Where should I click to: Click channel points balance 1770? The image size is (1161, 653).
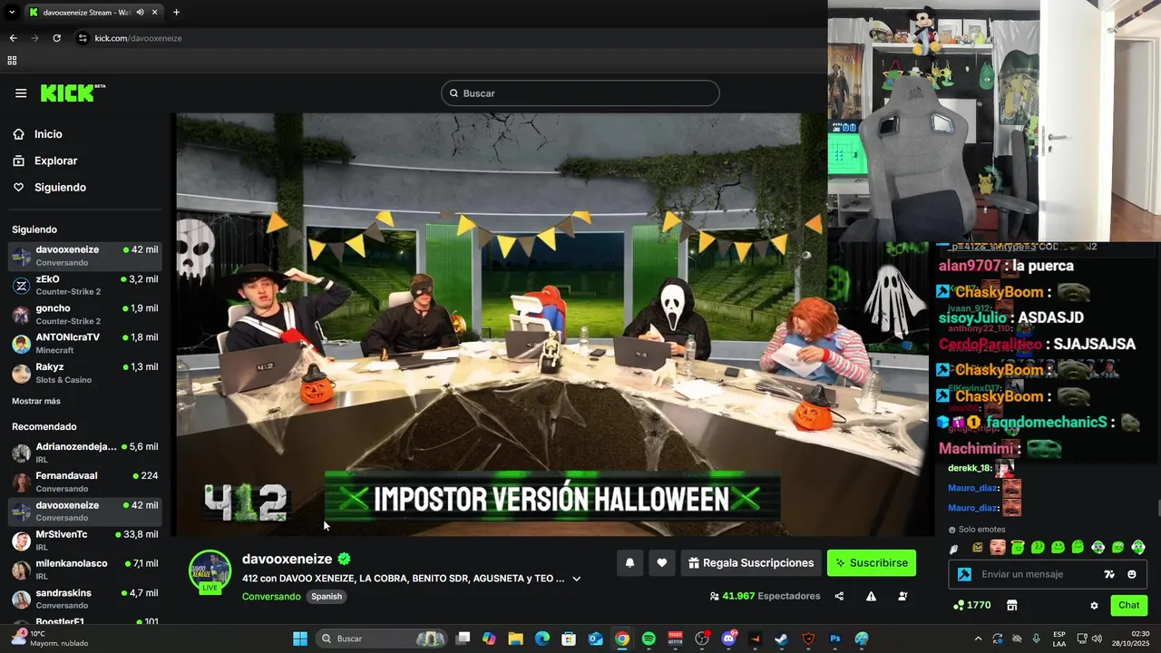click(x=971, y=605)
